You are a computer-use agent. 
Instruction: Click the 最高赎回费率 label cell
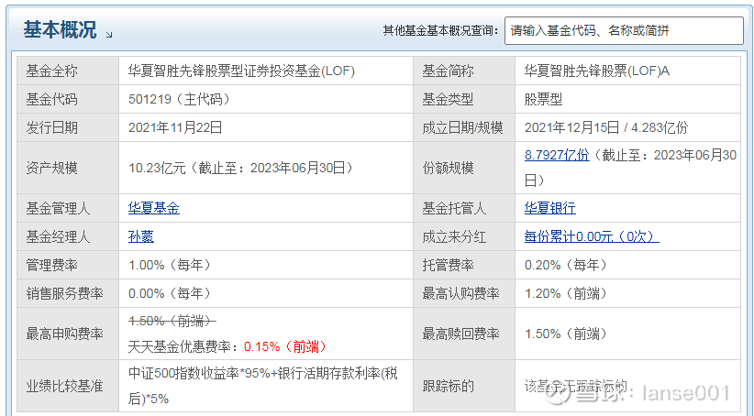pyautogui.click(x=464, y=334)
